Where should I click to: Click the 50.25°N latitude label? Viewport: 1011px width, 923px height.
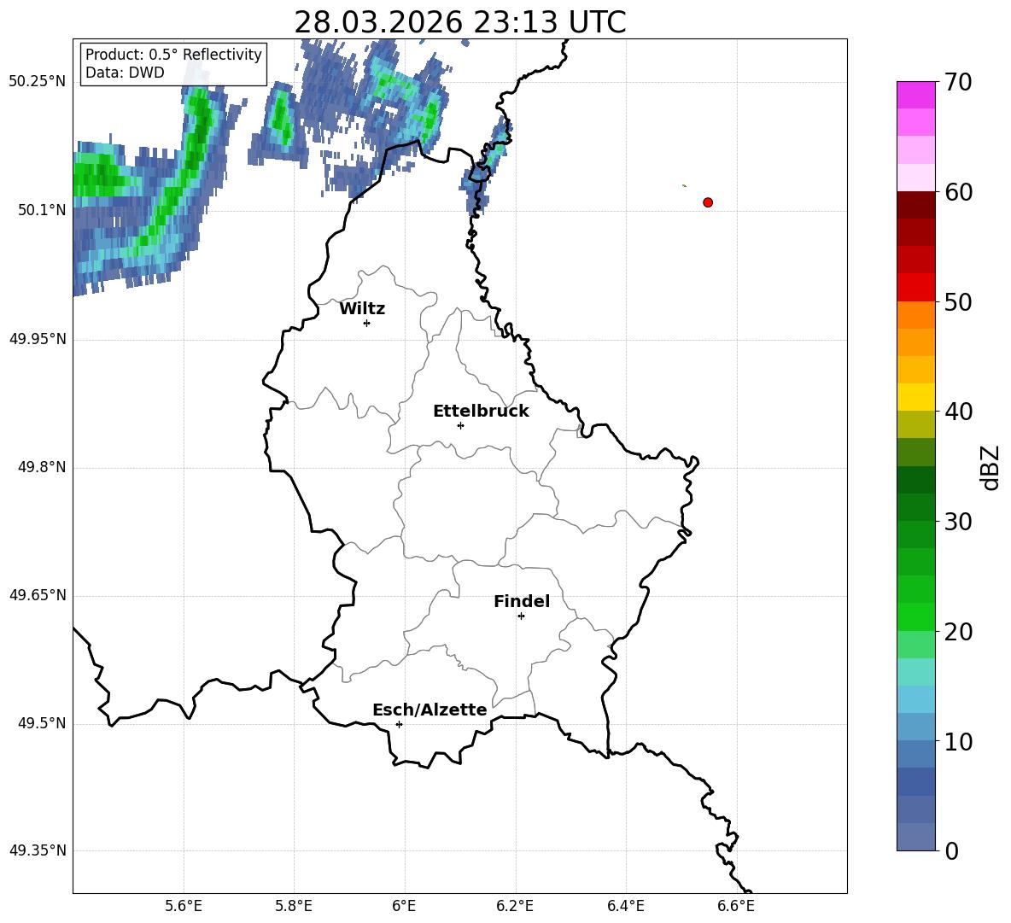pyautogui.click(x=38, y=82)
